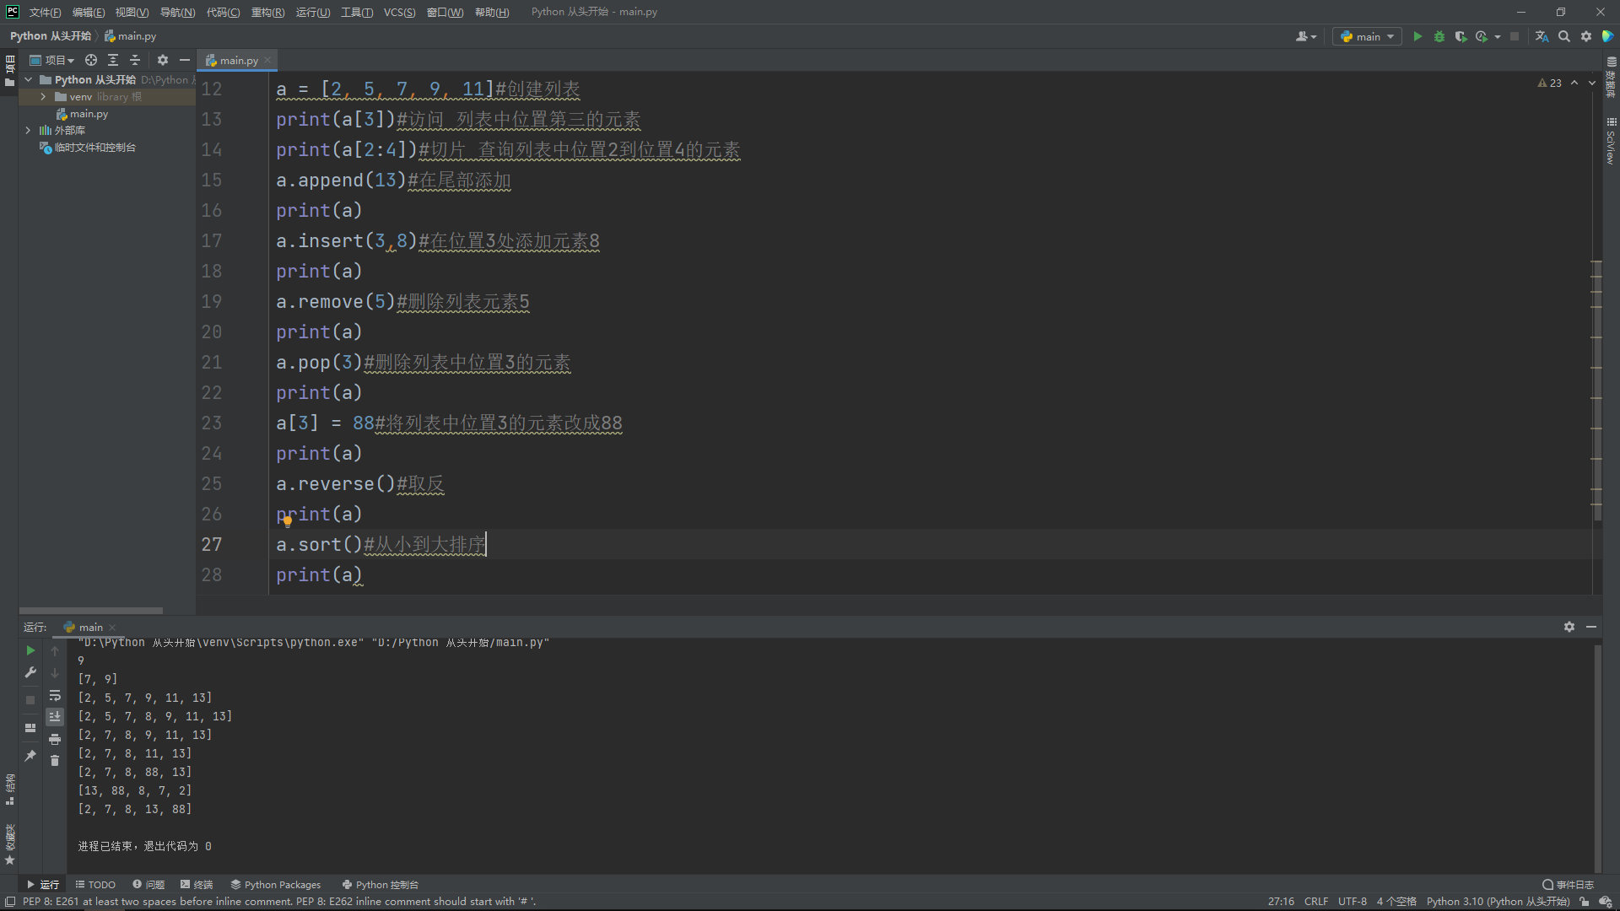Toggle scroll to end button
Viewport: 1620px width, 911px height.
pyautogui.click(x=55, y=716)
